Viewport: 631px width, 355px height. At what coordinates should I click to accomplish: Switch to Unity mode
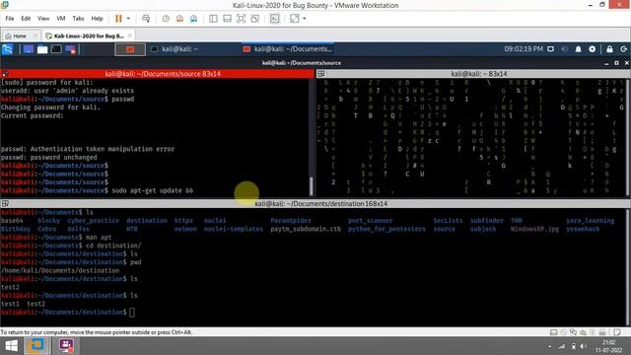click(255, 19)
